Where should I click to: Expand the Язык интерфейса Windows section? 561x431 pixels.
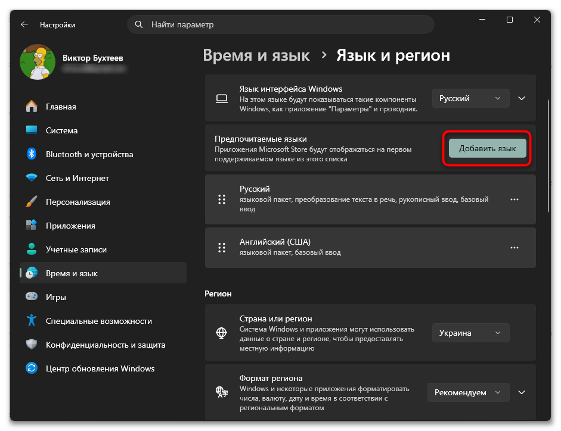click(522, 98)
